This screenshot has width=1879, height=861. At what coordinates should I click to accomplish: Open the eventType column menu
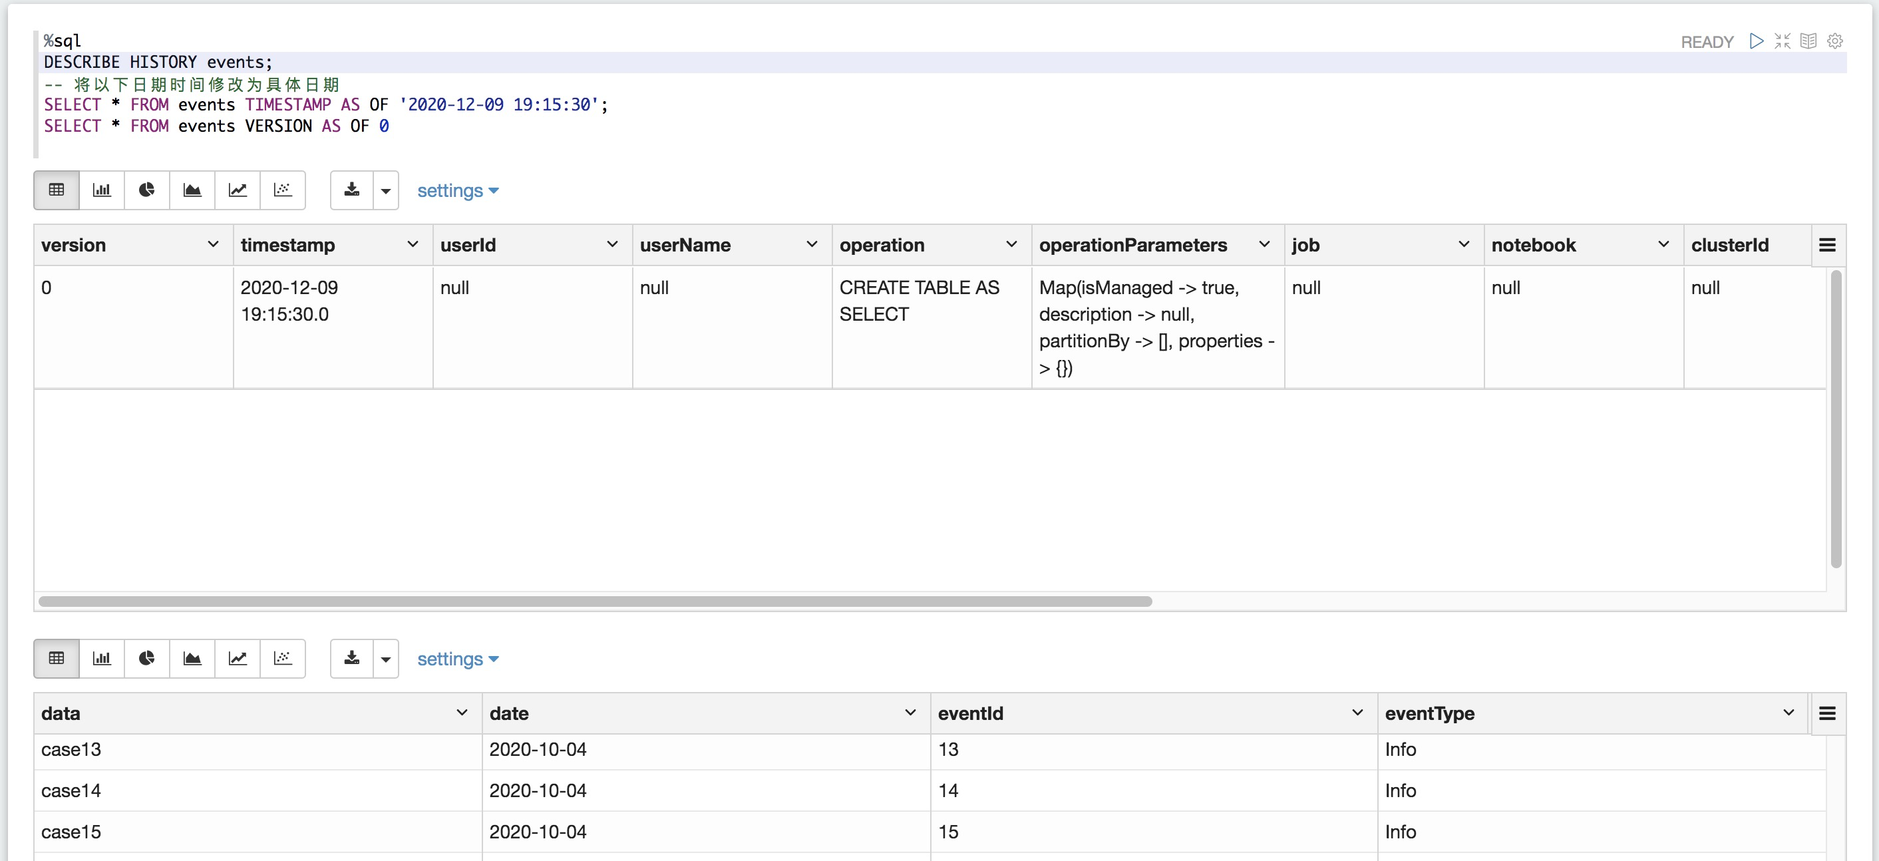[1789, 713]
